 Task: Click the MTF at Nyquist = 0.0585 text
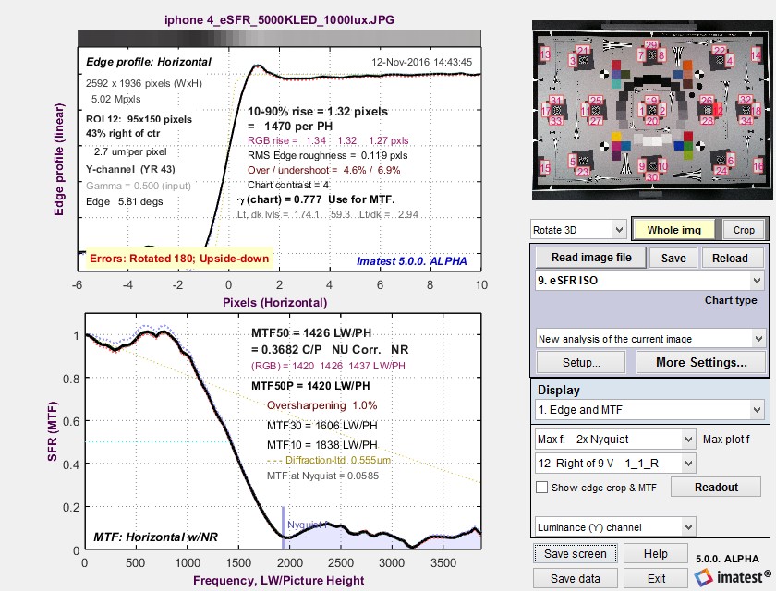pos(322,476)
